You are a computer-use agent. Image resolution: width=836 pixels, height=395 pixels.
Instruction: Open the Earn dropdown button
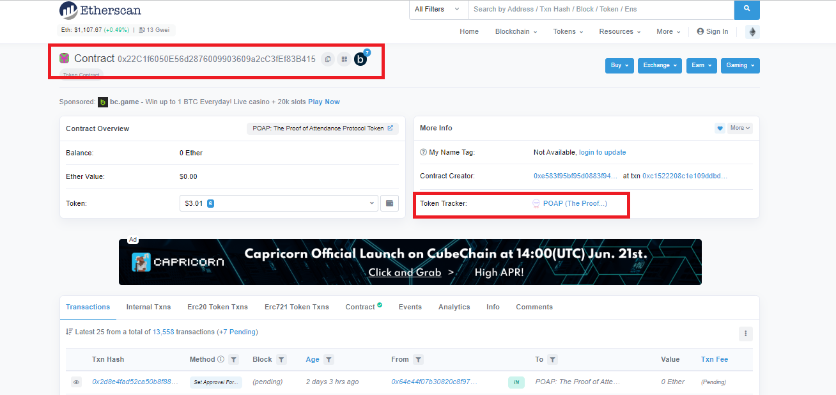(x=701, y=65)
